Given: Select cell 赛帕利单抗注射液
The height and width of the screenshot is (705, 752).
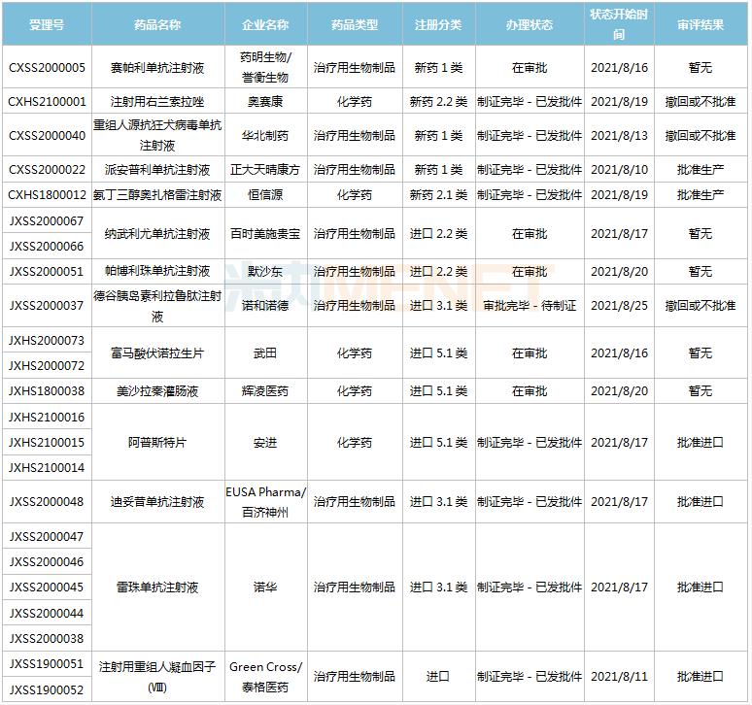Looking at the screenshot, I should [x=157, y=67].
